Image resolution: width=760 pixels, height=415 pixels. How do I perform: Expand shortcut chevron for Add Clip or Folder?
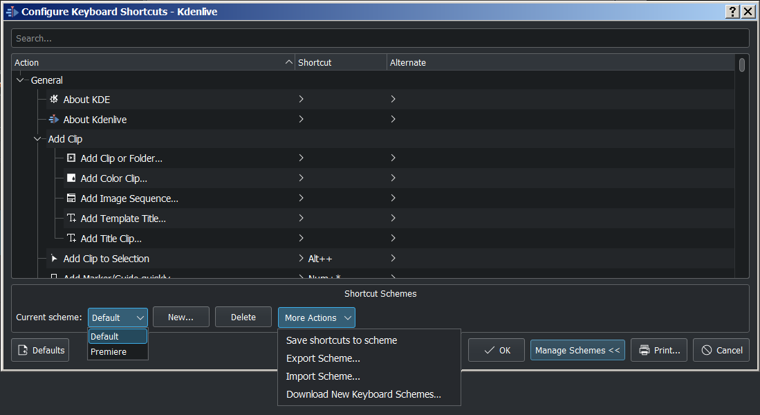point(301,158)
